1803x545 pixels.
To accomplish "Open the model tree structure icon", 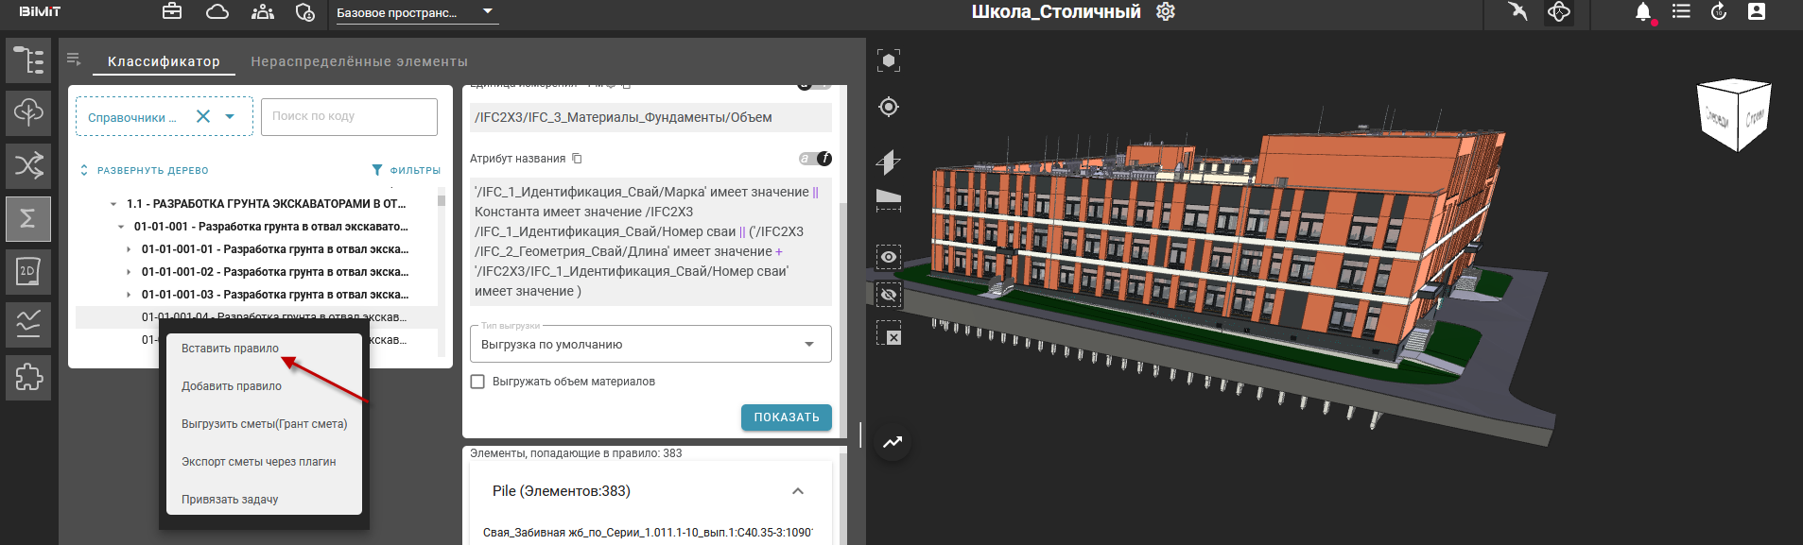I will coord(28,60).
